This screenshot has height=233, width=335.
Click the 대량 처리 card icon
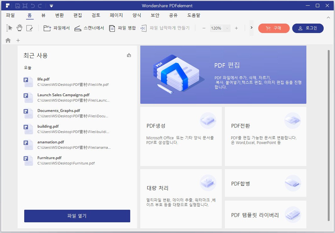coord(208,183)
